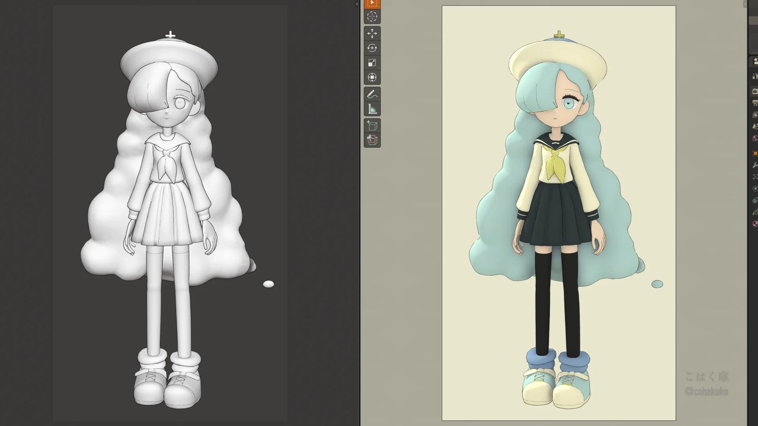Image resolution: width=758 pixels, height=426 pixels.
Task: Open the Tool properties tab
Action: point(755,76)
